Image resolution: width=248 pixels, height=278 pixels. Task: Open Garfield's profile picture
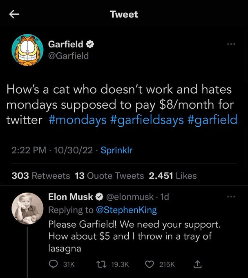[x=27, y=50]
